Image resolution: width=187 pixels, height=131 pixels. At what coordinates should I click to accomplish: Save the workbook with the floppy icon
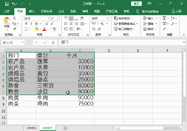click(7, 4)
